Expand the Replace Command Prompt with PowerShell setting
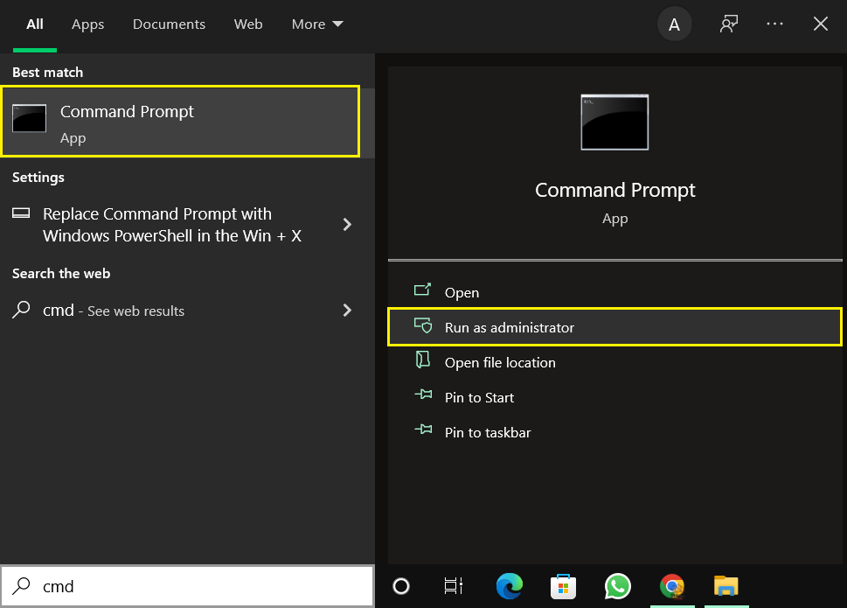 coord(347,225)
